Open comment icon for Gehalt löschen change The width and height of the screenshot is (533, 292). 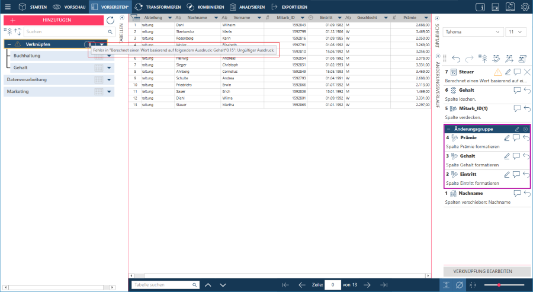[x=517, y=90]
